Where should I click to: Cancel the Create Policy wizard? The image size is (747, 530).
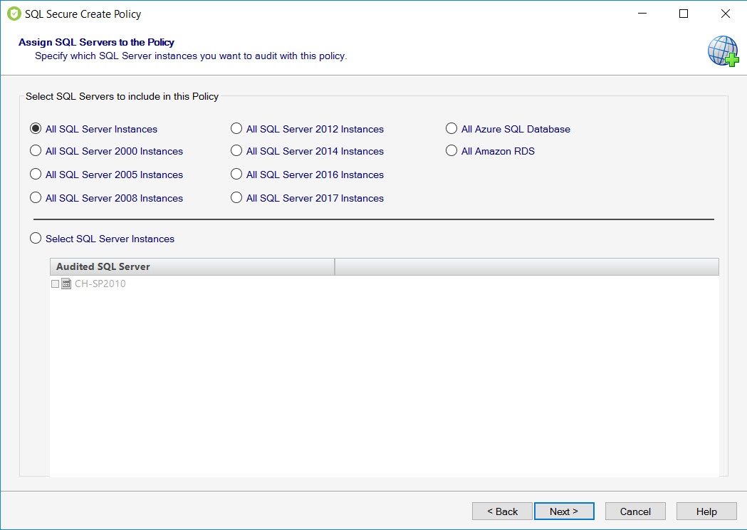tap(635, 511)
